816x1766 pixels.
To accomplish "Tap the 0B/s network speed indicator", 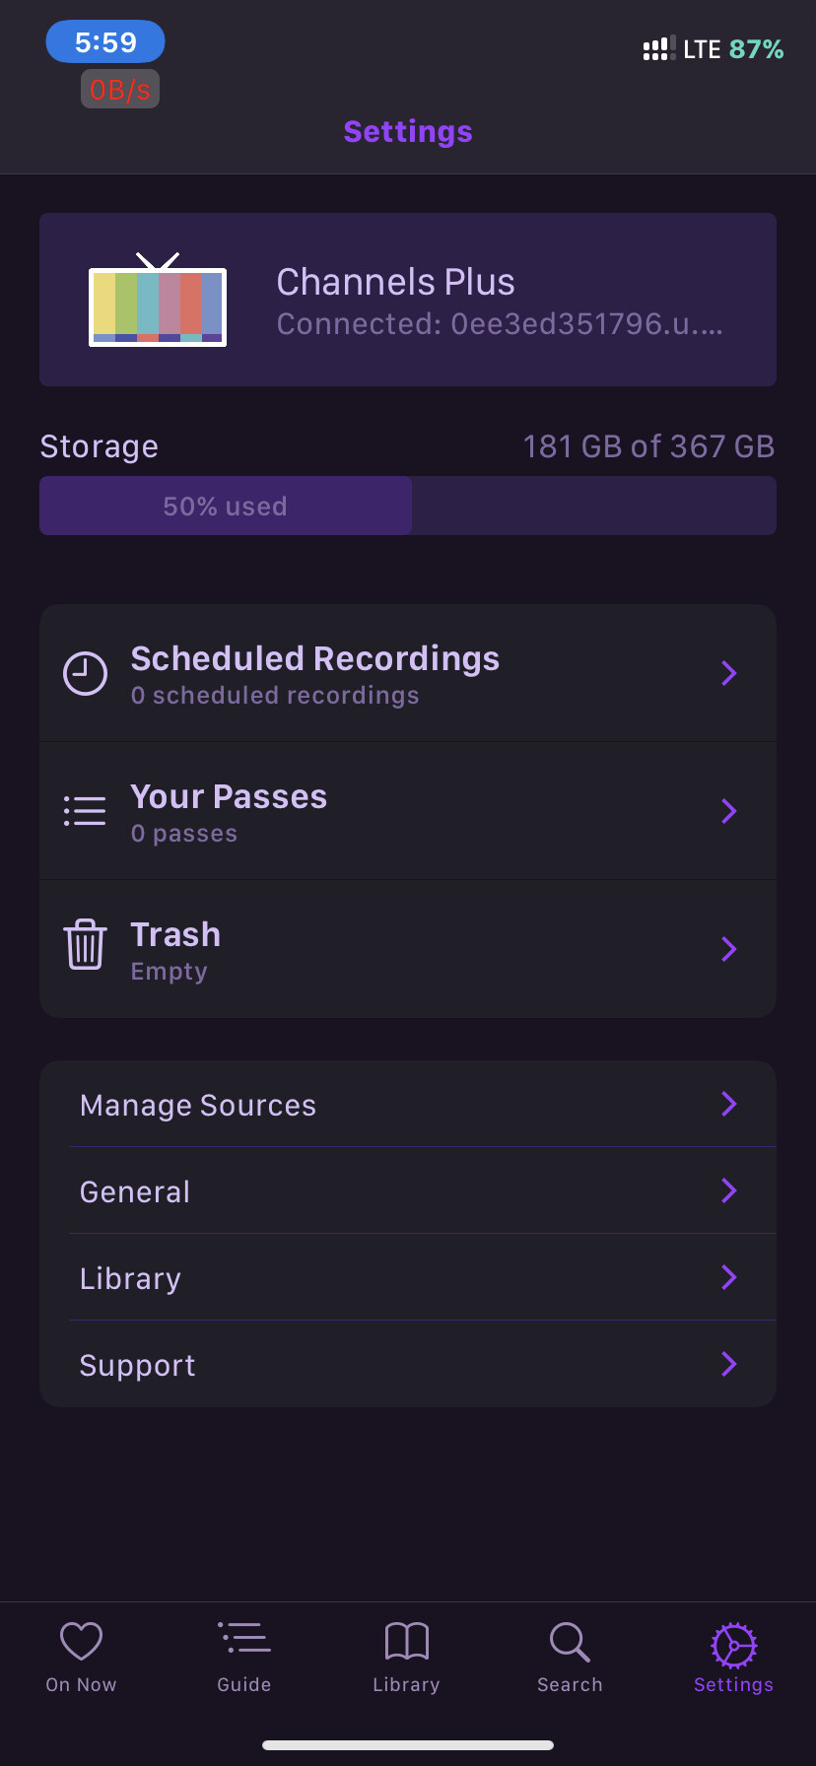I will coord(120,90).
